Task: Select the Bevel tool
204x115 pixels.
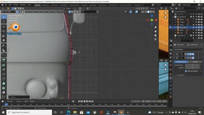Action: pyautogui.click(x=4, y=70)
